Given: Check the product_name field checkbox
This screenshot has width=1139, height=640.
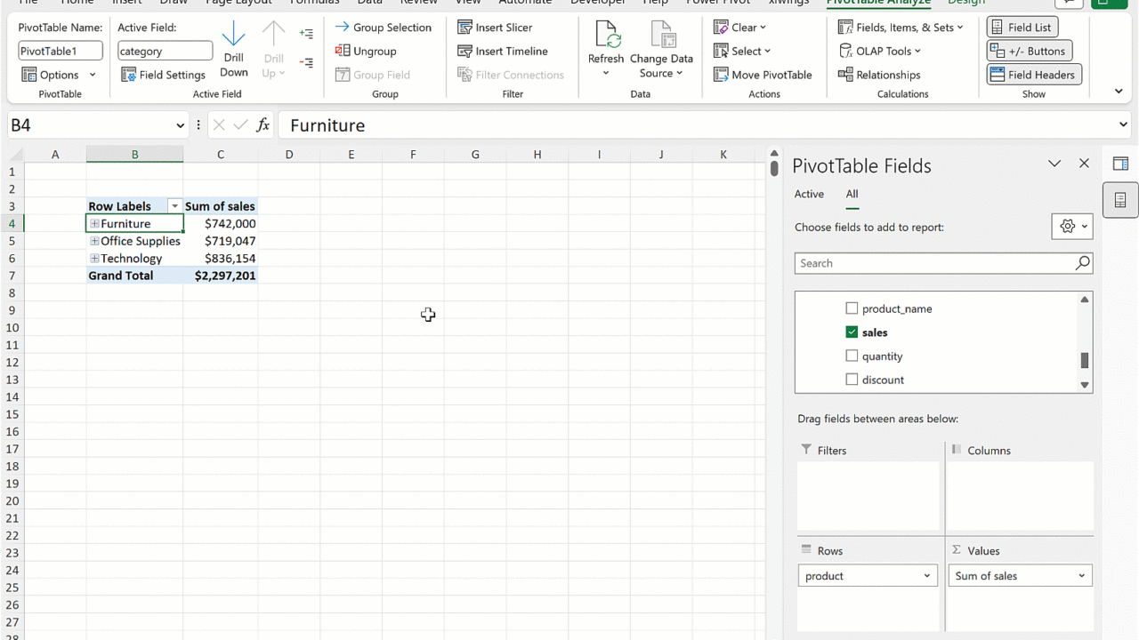Looking at the screenshot, I should click(x=852, y=308).
